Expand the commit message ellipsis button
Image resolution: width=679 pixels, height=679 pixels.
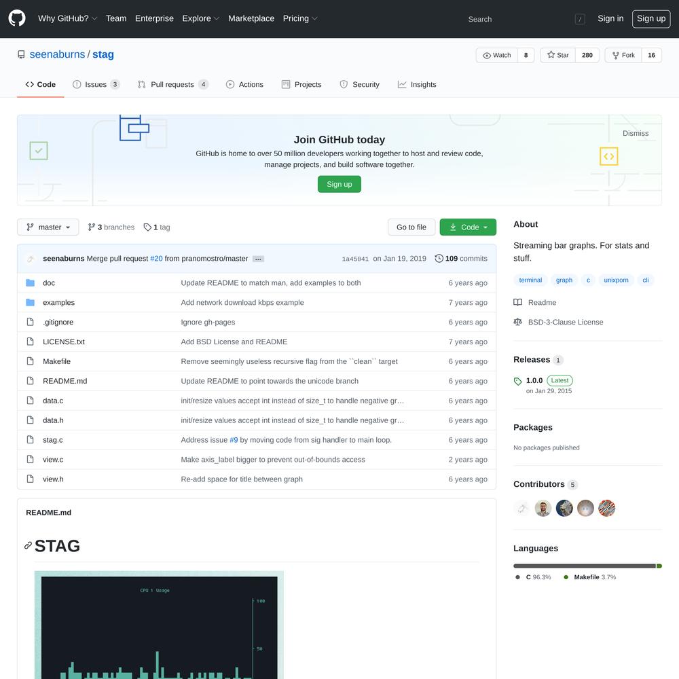pos(258,259)
